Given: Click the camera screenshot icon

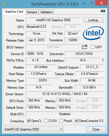Looking at the screenshot, I should coord(103,11).
